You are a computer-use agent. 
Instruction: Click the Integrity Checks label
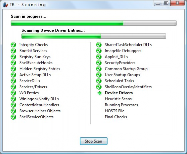coord(33,45)
